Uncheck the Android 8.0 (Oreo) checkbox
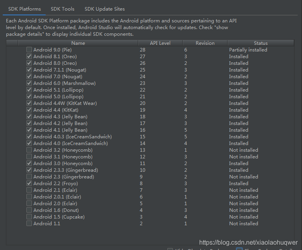Screen dimensions: 302x250 [29, 63]
